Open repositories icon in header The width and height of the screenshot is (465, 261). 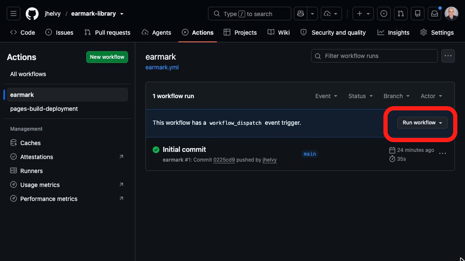tap(418, 14)
